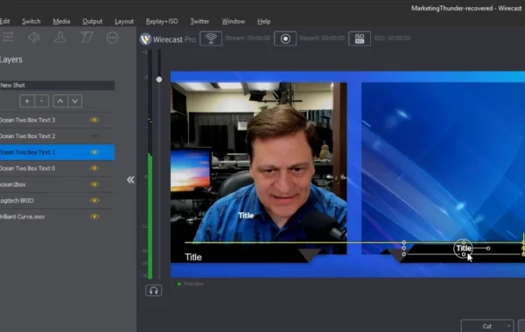Select the lower-left Title text in preview
Image resolution: width=525 pixels, height=332 pixels.
point(193,257)
